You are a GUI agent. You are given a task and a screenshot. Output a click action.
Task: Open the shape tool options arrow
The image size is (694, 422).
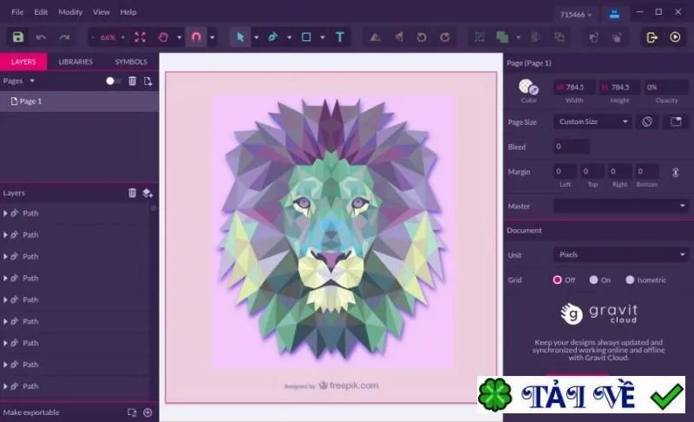pyautogui.click(x=323, y=37)
